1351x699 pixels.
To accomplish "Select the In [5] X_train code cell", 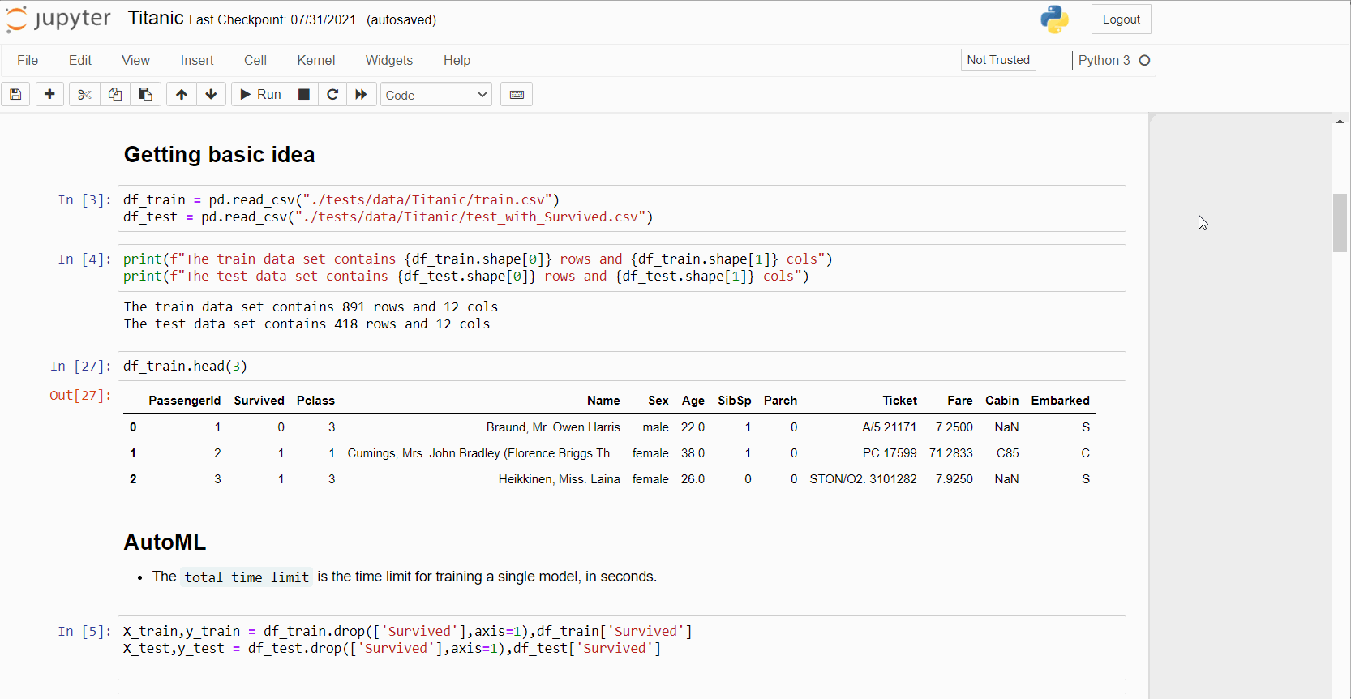I will click(x=621, y=647).
